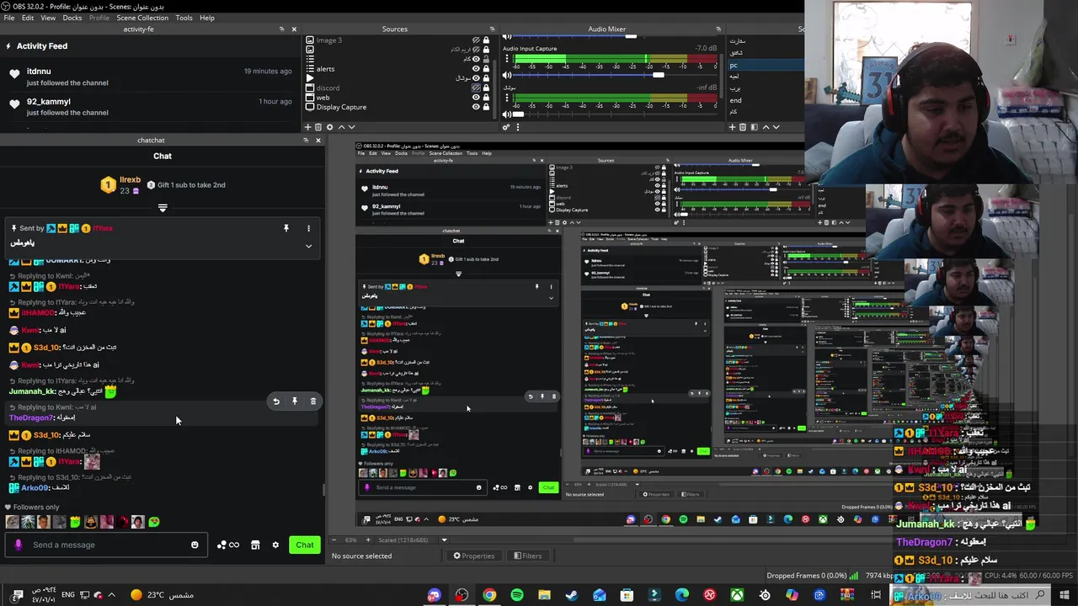Open the Edit menu
This screenshot has width=1078, height=606.
coord(28,18)
